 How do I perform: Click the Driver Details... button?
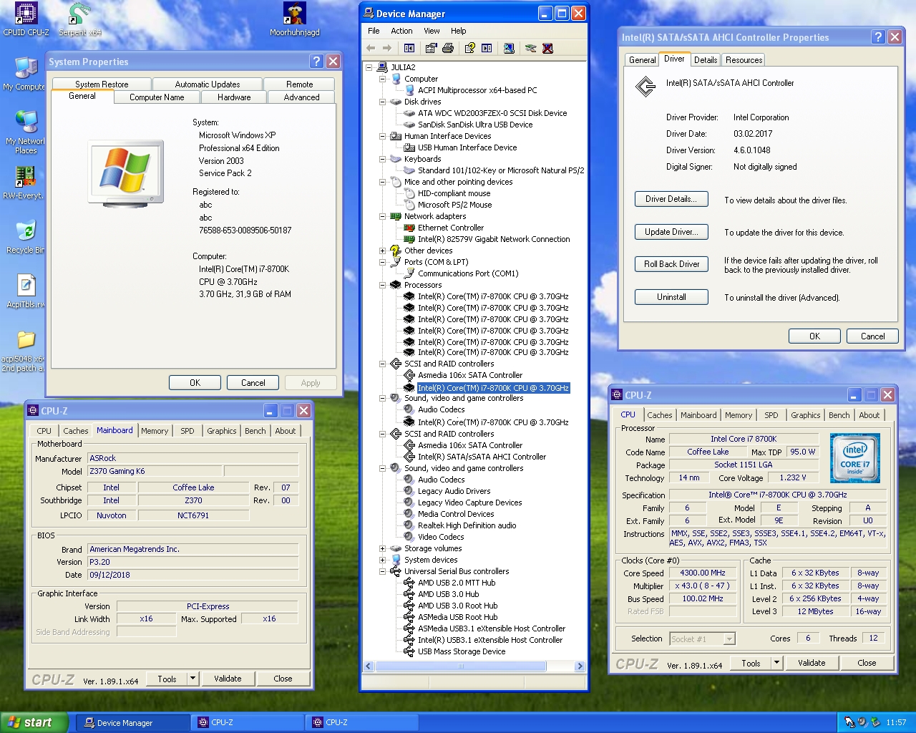pos(671,199)
